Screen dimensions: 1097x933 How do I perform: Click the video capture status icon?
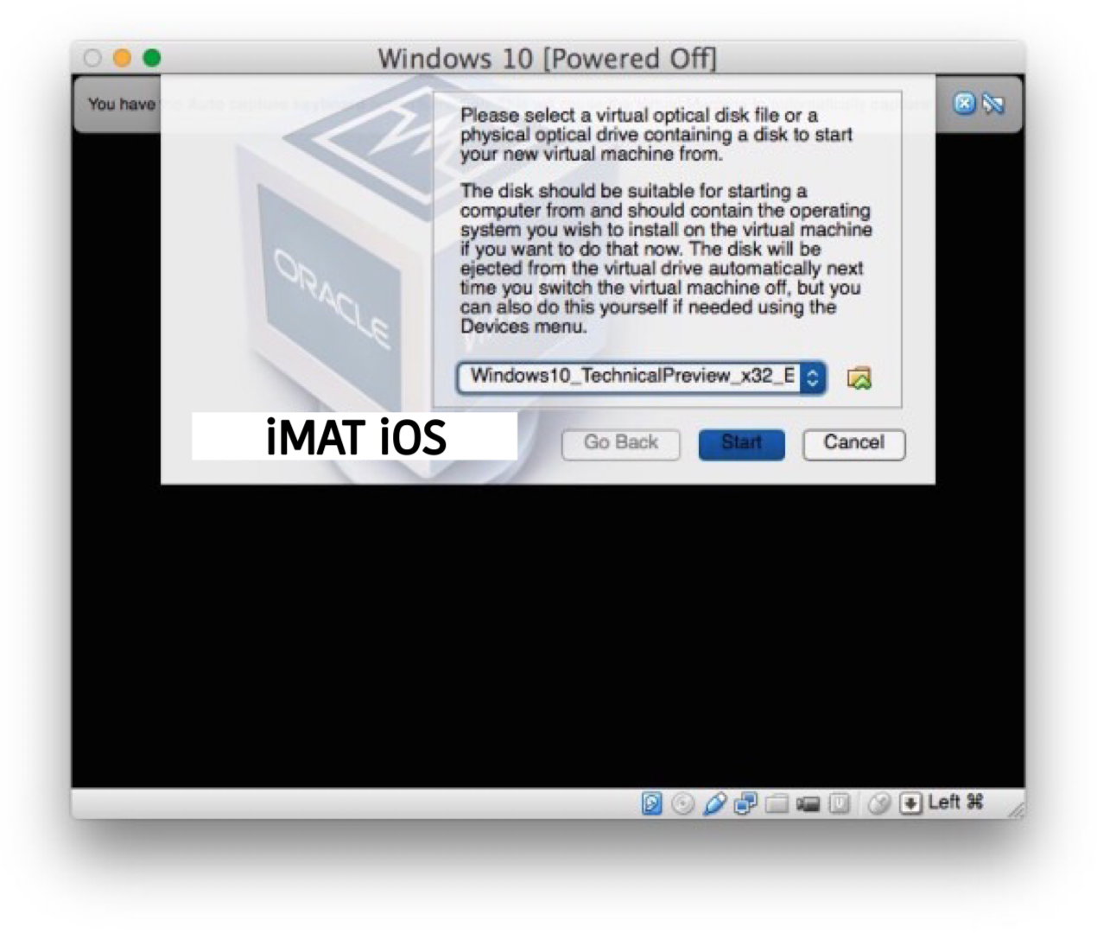tap(808, 804)
